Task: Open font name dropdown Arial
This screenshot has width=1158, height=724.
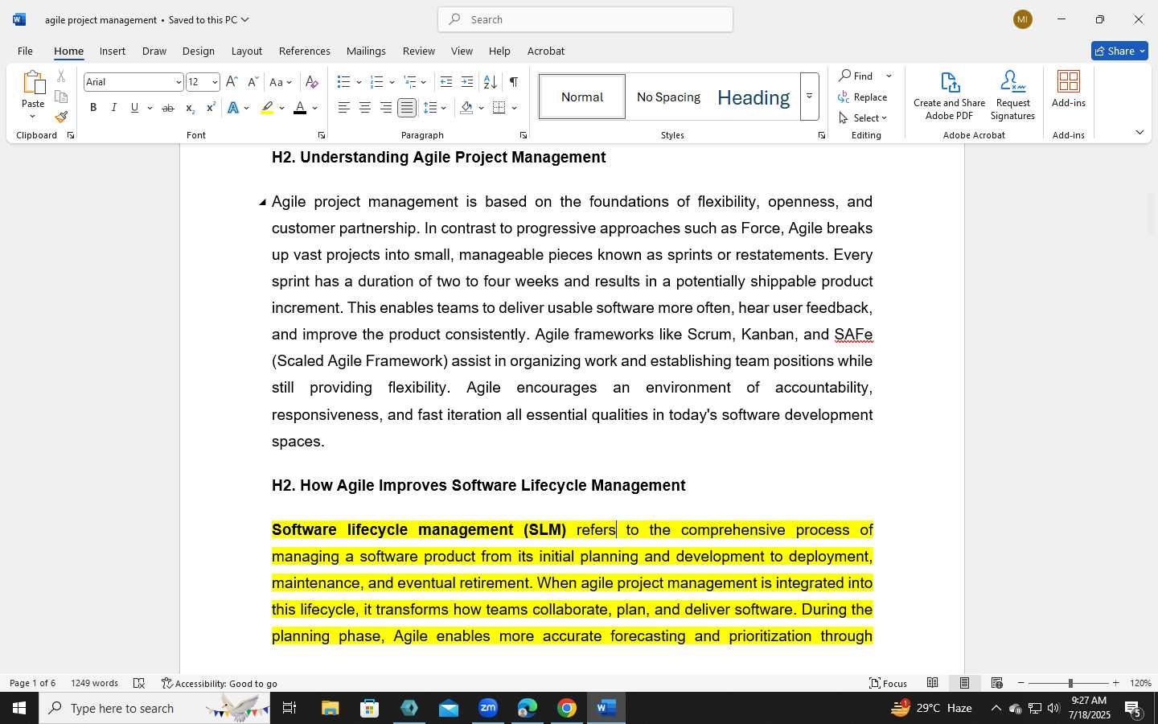Action: tap(179, 82)
